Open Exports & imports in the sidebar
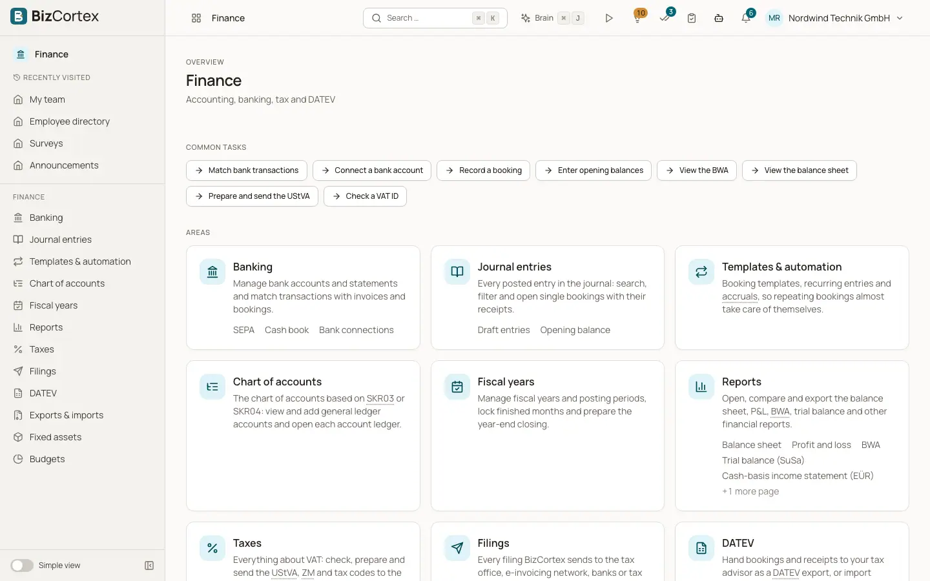The image size is (930, 581). [82, 415]
